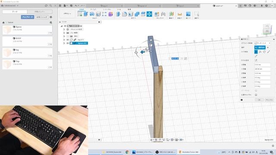Open data panel settings gear
The width and height of the screenshot is (276, 155).
tap(51, 17)
